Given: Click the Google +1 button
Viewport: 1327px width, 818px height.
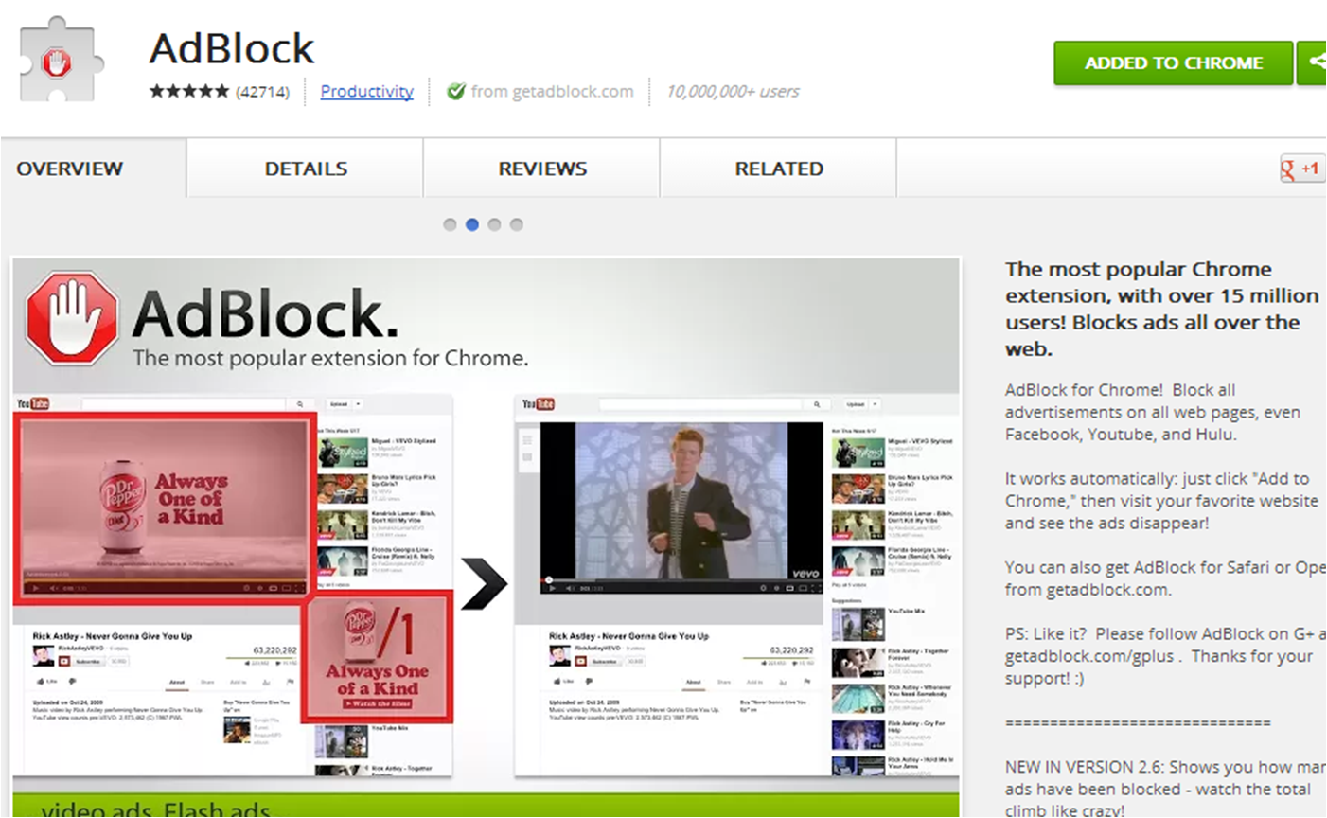Looking at the screenshot, I should [1301, 169].
